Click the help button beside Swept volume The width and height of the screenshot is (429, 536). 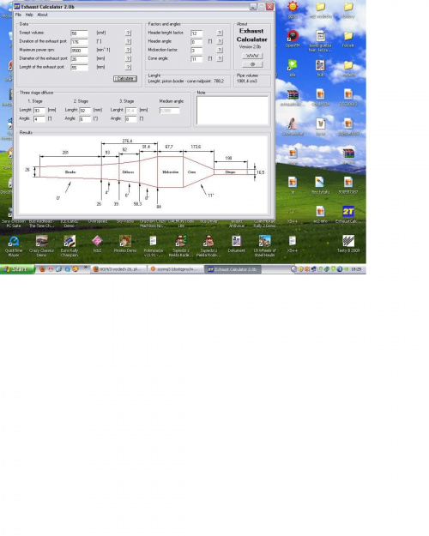click(x=128, y=33)
